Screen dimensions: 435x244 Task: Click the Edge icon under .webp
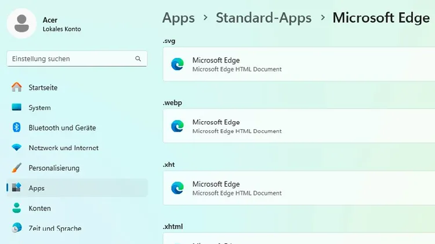[177, 126]
